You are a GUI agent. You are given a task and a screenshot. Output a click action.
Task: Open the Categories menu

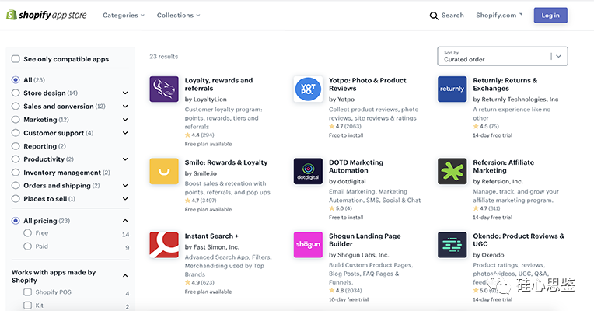click(124, 16)
